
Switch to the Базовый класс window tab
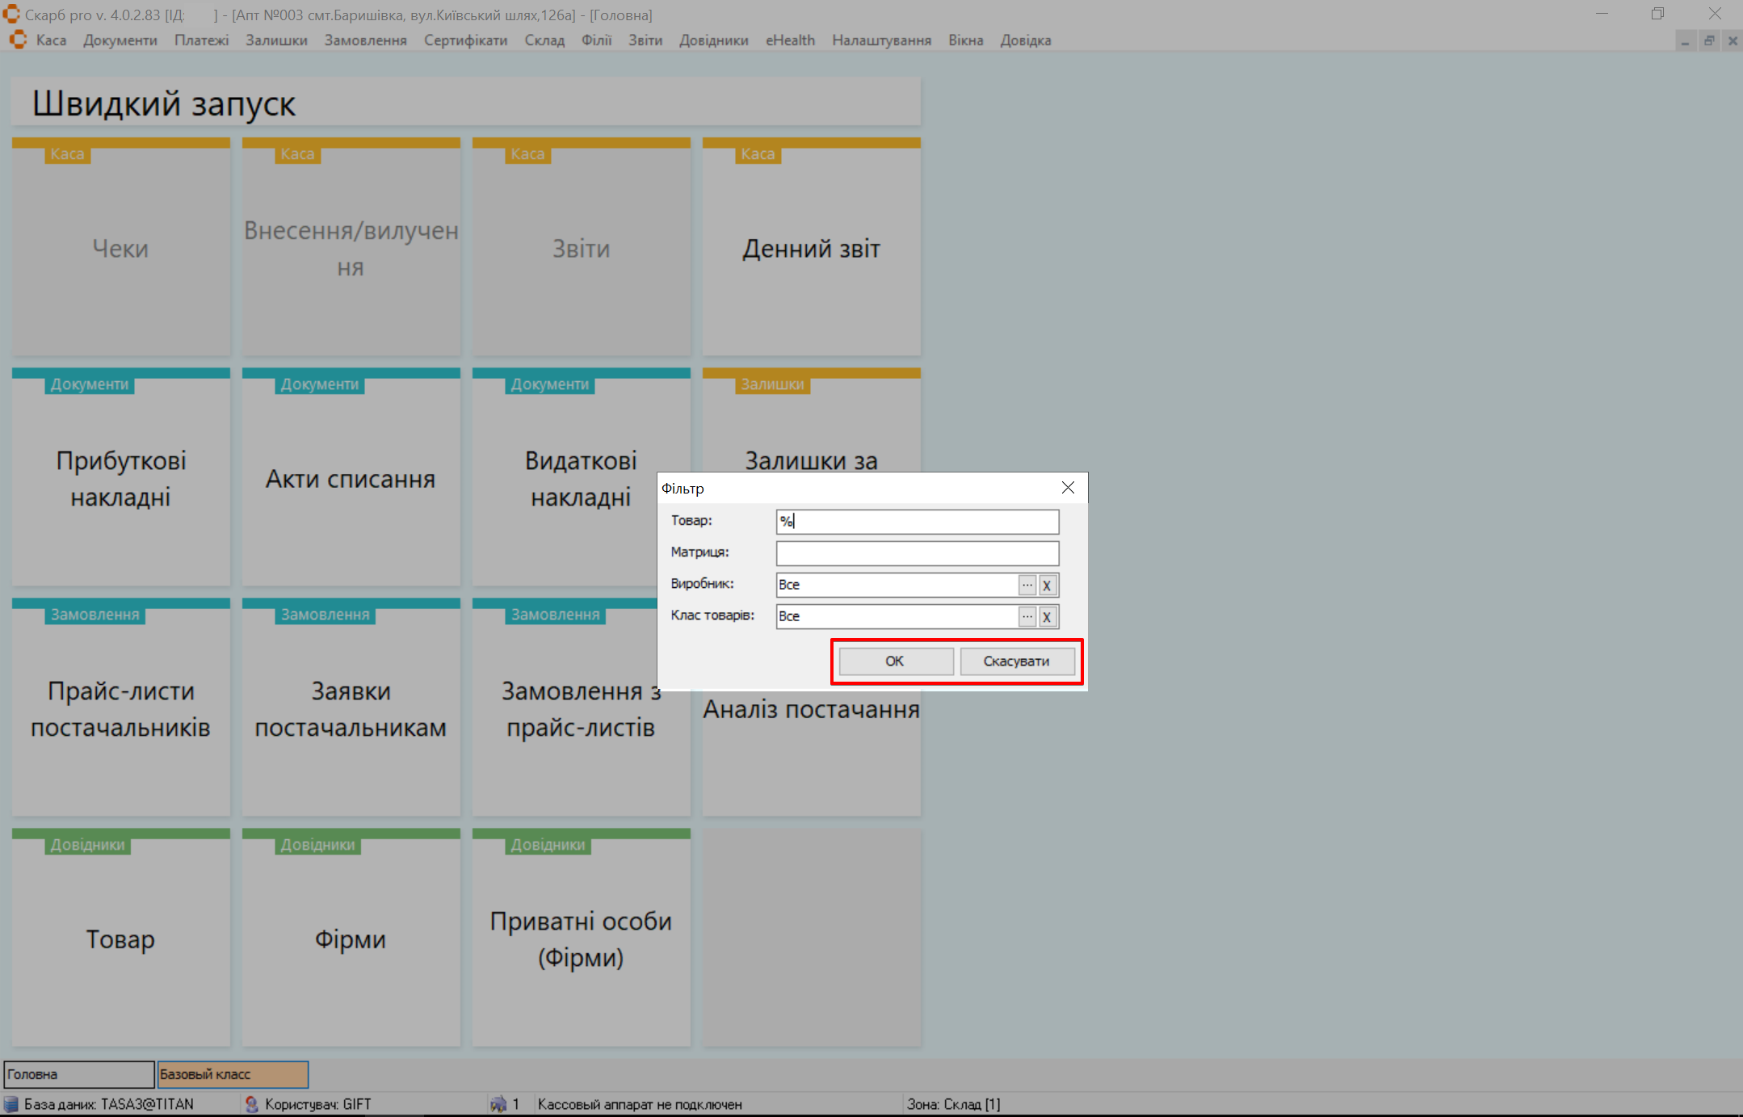(233, 1074)
